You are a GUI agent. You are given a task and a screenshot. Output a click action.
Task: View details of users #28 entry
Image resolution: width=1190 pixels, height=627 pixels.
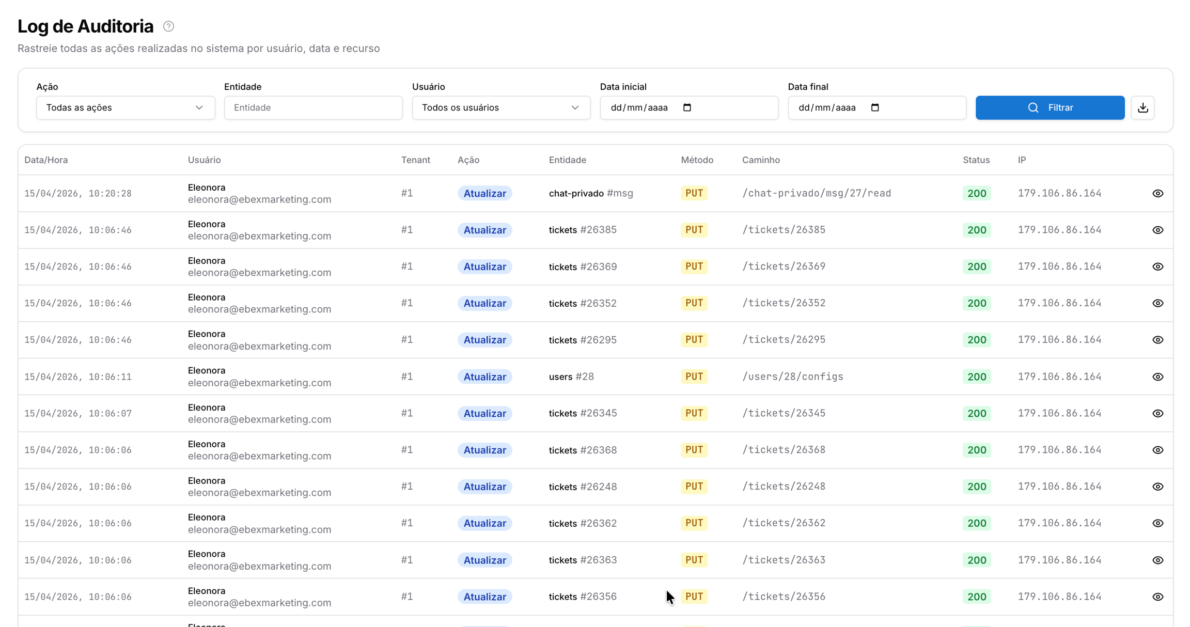coord(1157,377)
